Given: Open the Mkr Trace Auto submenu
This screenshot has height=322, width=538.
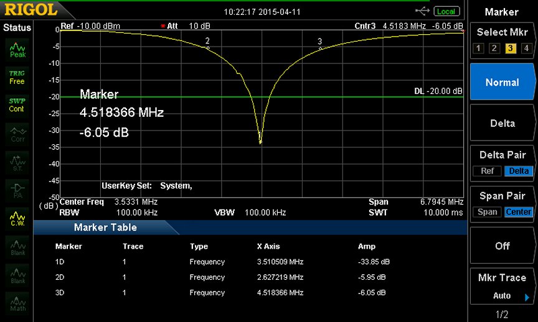Looking at the screenshot, I should (x=502, y=287).
